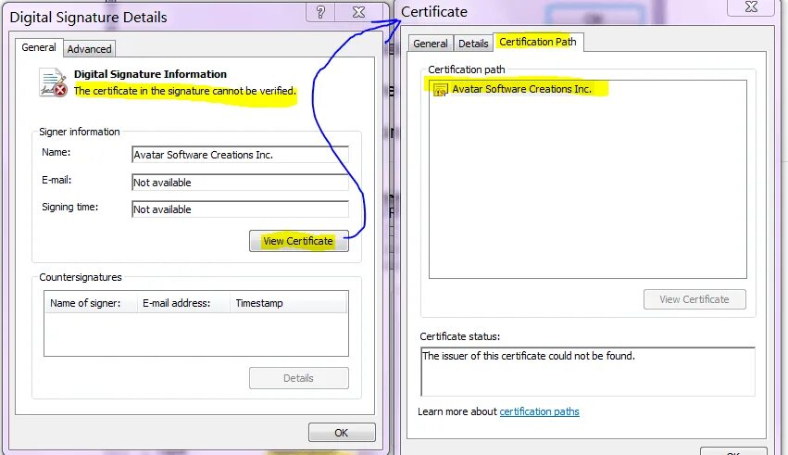
Task: Click the signer Name field
Action: click(240, 155)
